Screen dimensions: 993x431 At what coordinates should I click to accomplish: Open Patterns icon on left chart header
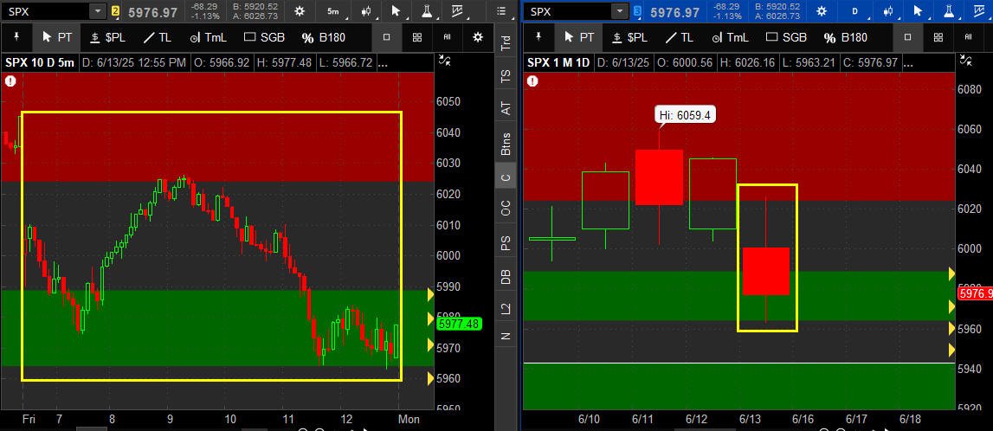[x=458, y=10]
